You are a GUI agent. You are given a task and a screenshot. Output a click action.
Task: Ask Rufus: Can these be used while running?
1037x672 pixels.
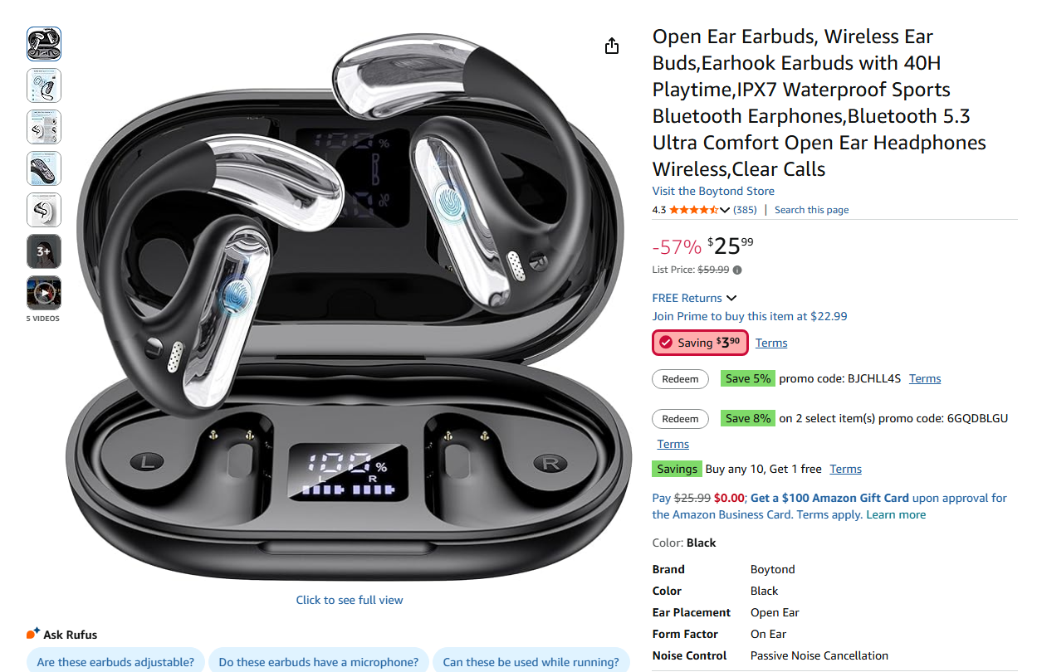point(531,661)
